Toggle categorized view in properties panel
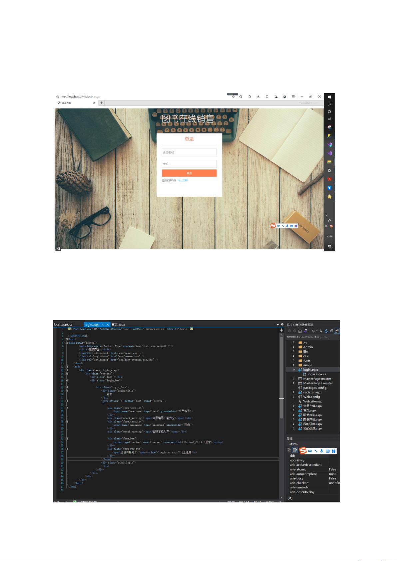The image size is (397, 561). pos(289,450)
